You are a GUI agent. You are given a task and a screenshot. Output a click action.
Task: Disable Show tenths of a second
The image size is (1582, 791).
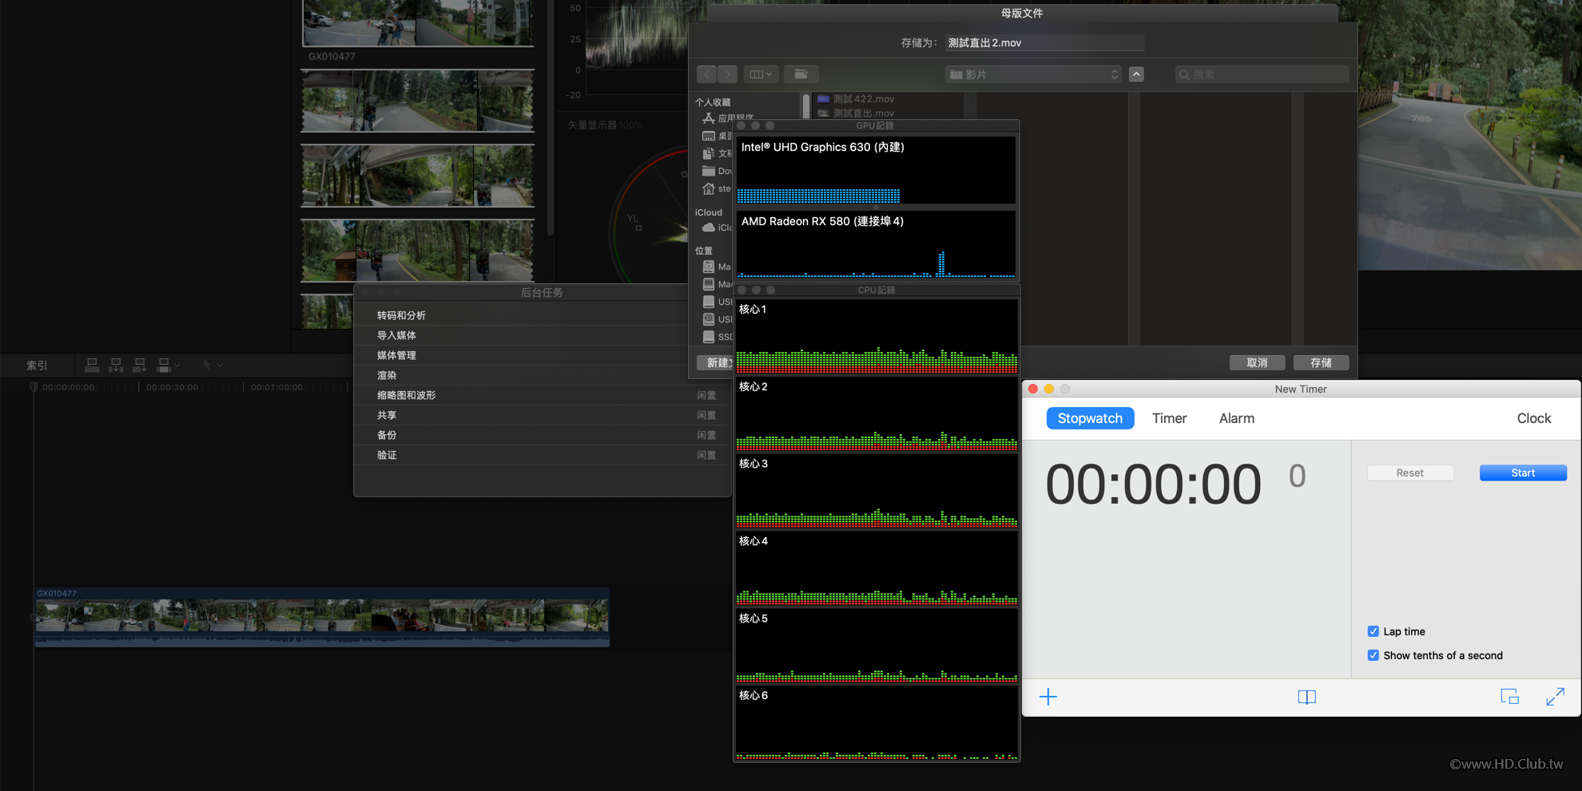(1373, 655)
